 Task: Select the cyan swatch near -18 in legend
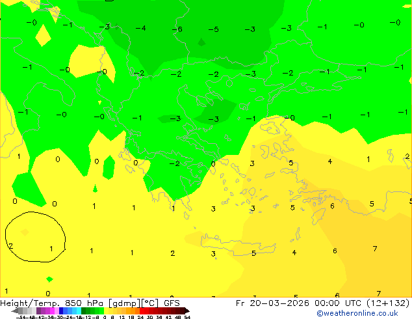pos(79,311)
